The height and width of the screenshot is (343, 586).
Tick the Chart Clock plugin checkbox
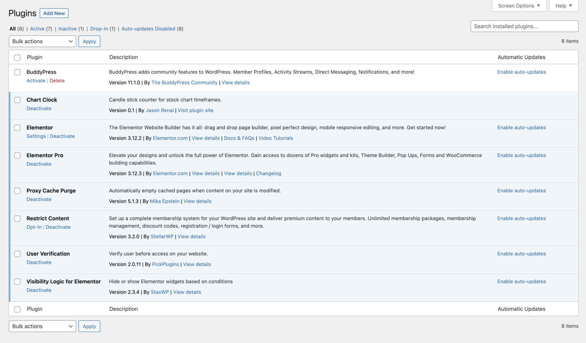(17, 100)
